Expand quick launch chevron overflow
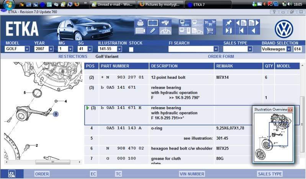 tap(85, 3)
